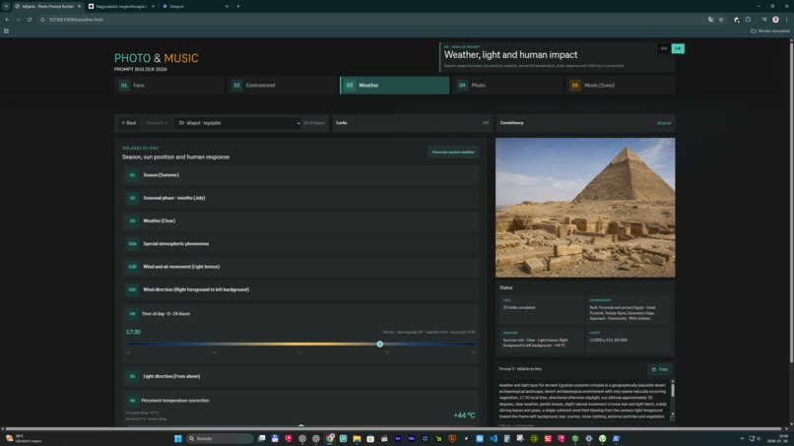
Task: Click the page vertical scrollbar
Action: 791,203
